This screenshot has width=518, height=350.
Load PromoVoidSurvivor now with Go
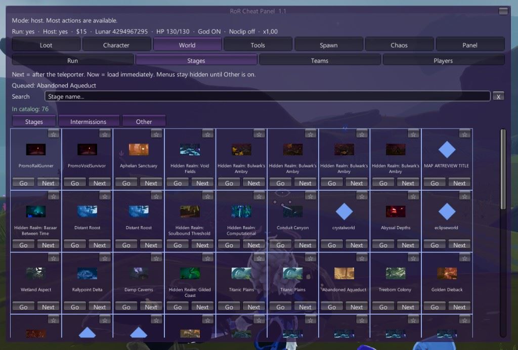coord(75,183)
